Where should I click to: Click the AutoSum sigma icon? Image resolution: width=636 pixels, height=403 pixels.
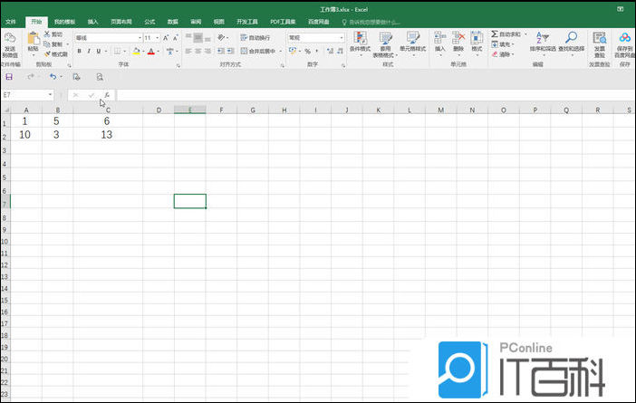point(495,34)
